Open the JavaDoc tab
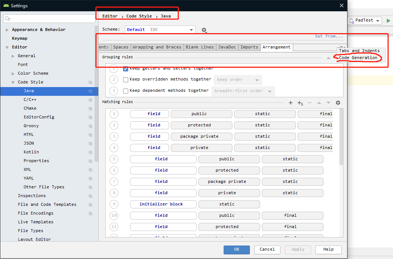Screen dimensions: 393x259 [x=227, y=47]
